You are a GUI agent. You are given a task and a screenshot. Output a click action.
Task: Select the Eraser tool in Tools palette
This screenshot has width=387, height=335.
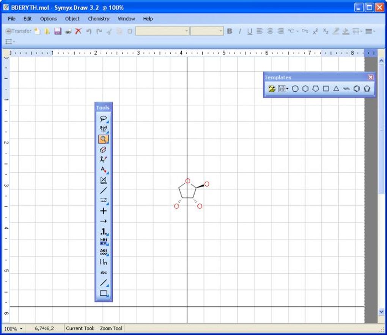104,150
